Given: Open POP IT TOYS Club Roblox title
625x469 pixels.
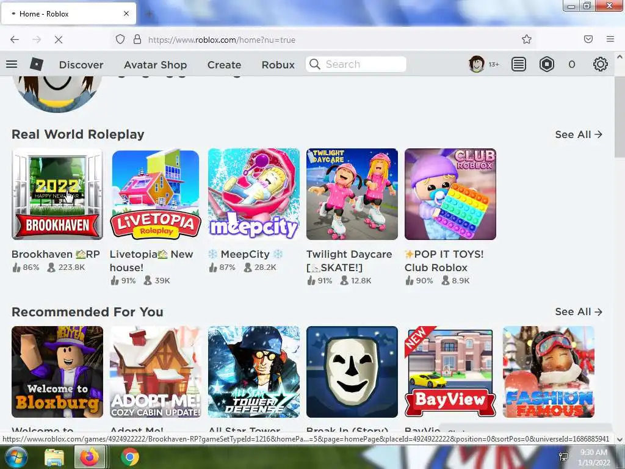Looking at the screenshot, I should (444, 261).
